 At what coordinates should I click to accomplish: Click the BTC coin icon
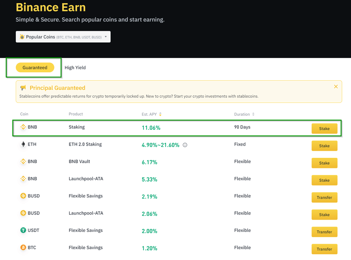(23, 248)
